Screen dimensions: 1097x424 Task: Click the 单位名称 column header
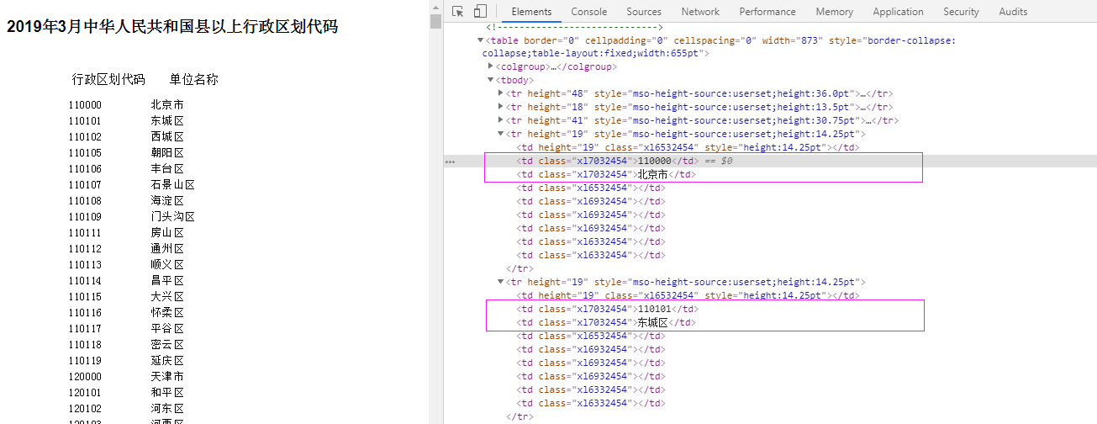click(194, 80)
